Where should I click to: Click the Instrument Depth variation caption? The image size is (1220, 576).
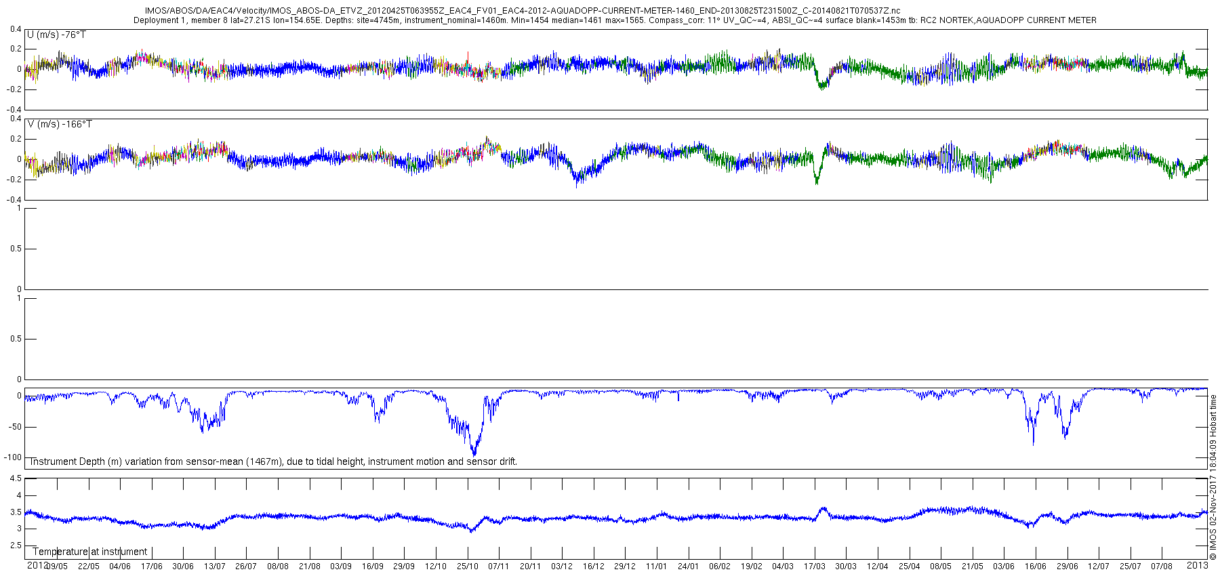point(273,461)
